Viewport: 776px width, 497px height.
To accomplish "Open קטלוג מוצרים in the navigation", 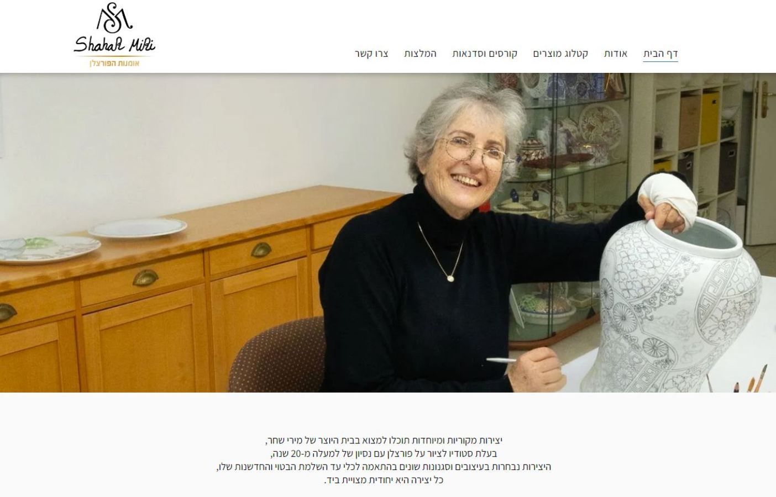I will click(x=560, y=54).
